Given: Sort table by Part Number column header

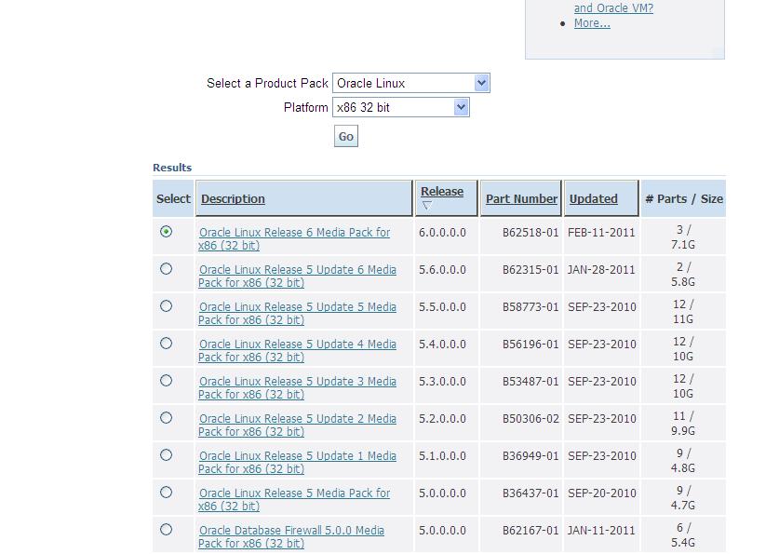Looking at the screenshot, I should click(x=521, y=198).
